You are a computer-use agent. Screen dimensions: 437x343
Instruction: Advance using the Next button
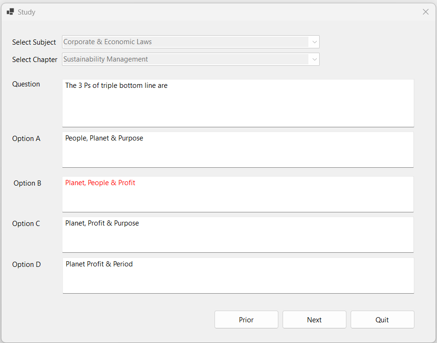point(314,320)
